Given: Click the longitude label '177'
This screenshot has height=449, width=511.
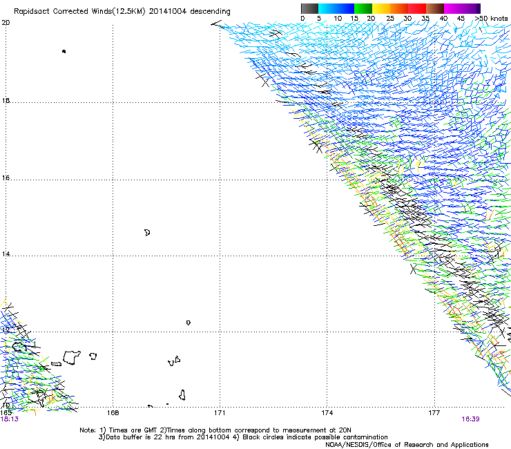Looking at the screenshot, I should pos(434,413).
